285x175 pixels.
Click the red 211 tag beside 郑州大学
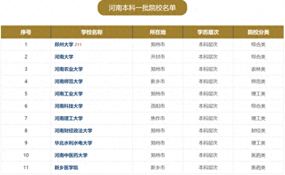[x=78, y=44]
